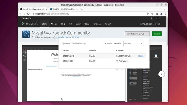Screen dimensions: 187x105
Task: Open the About nav item
Action: [x=54, y=24]
